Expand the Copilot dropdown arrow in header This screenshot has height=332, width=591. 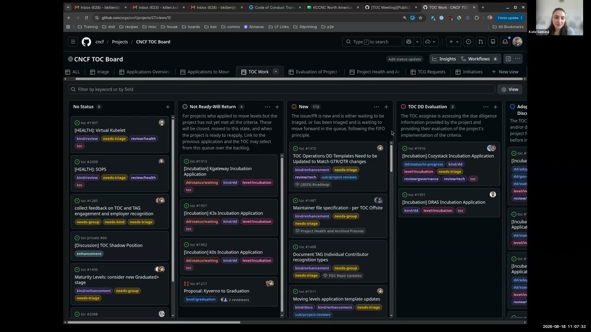coord(417,42)
